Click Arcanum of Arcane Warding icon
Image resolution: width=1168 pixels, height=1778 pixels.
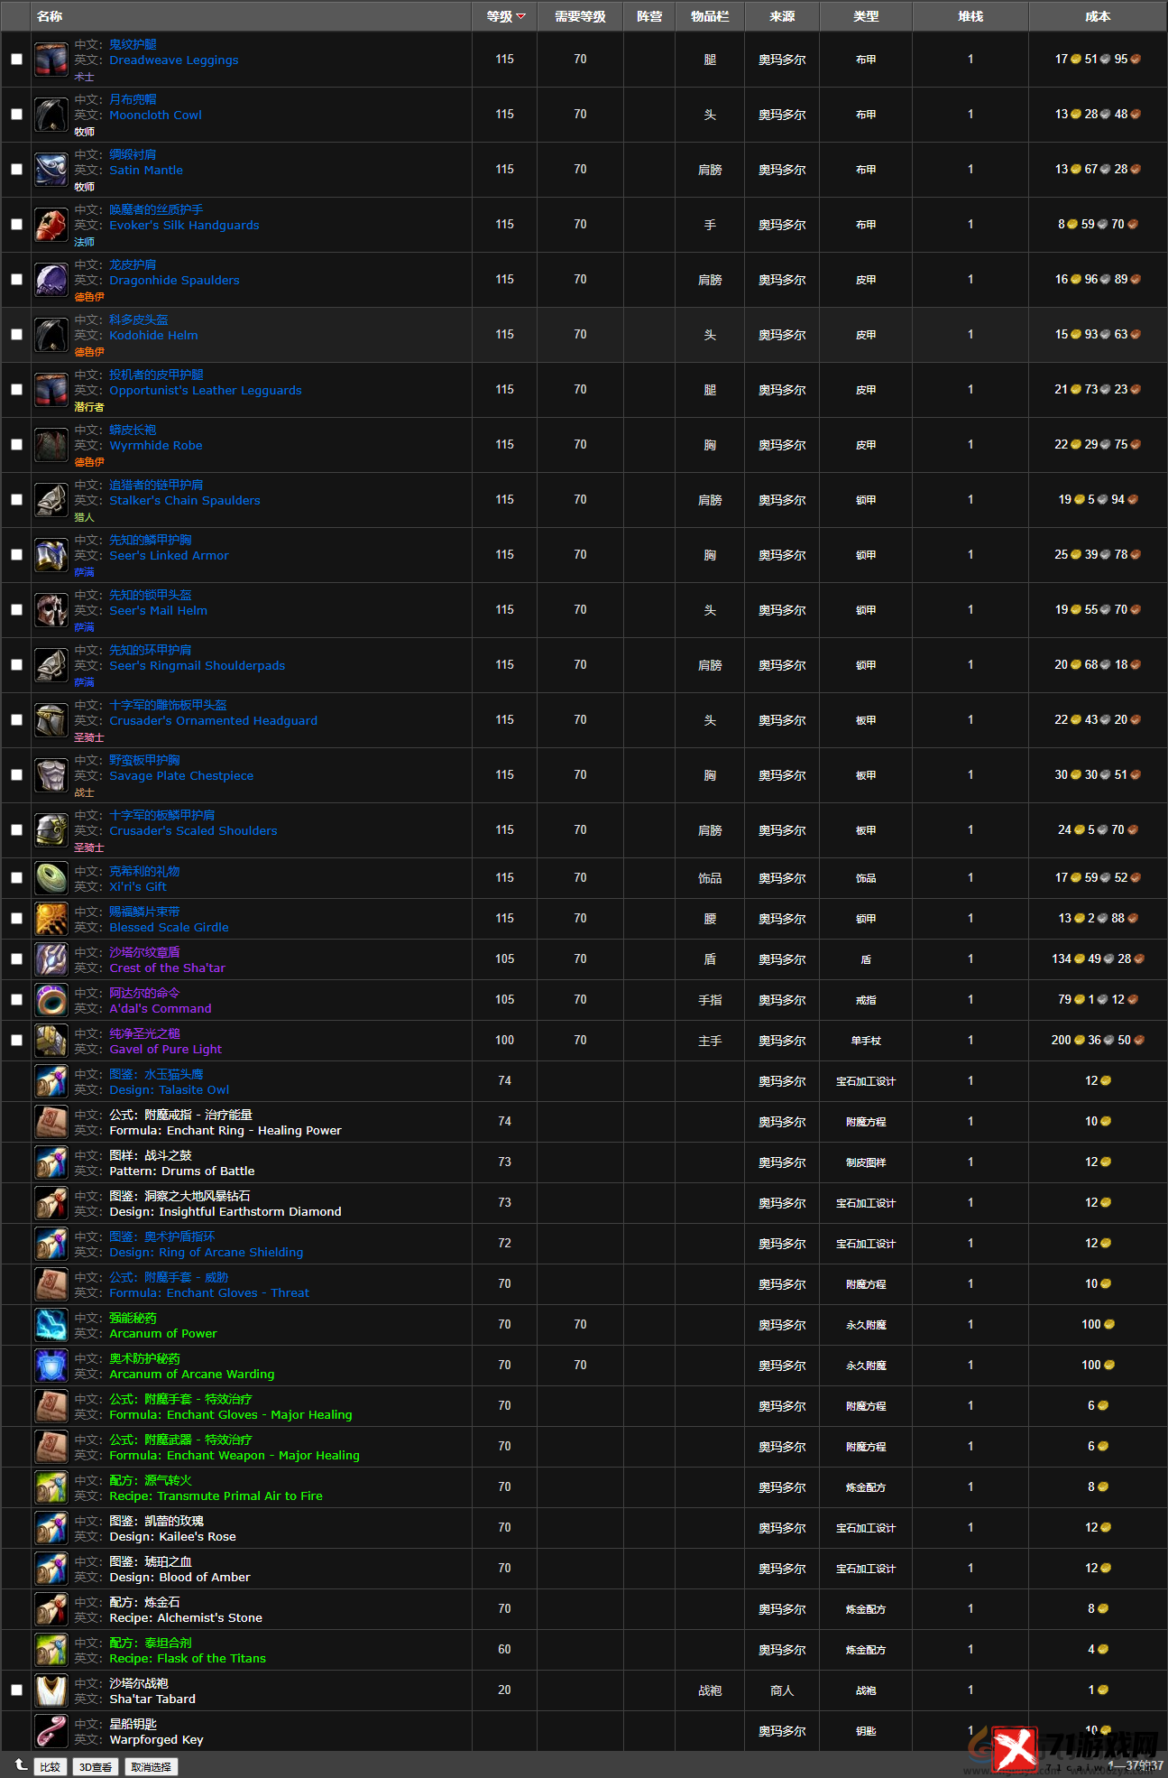coord(51,1366)
